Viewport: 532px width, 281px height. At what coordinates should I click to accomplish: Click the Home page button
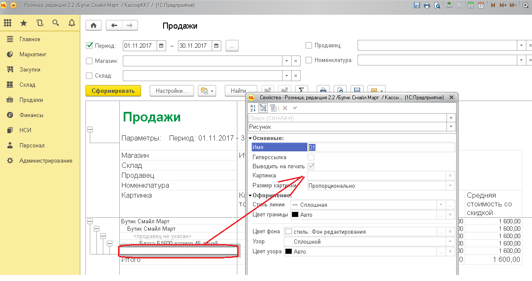pos(93,26)
